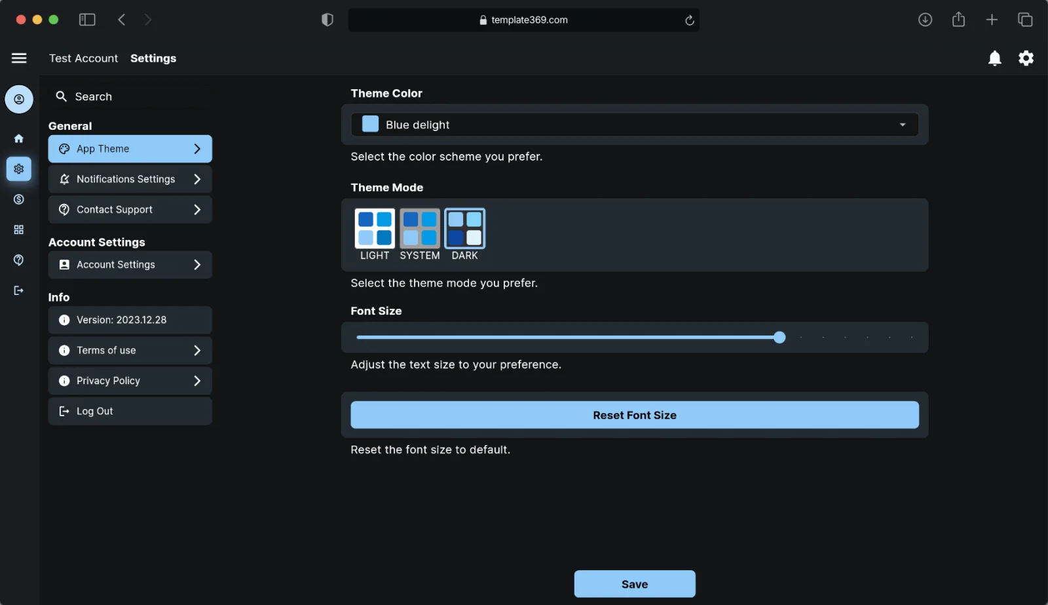The height and width of the screenshot is (605, 1048).
Task: Open Account Settings item
Action: coord(130,265)
